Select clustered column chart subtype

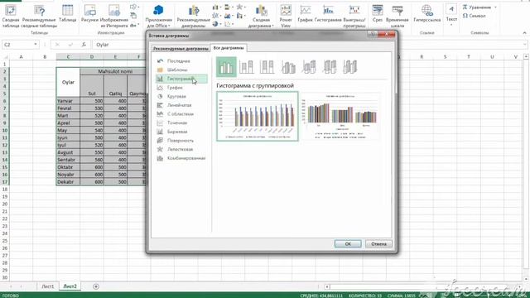(x=226, y=67)
